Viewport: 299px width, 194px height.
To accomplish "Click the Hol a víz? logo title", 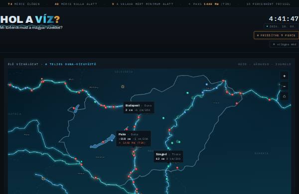I will point(30,19).
